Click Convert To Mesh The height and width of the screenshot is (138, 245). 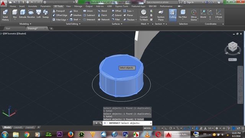144,15
